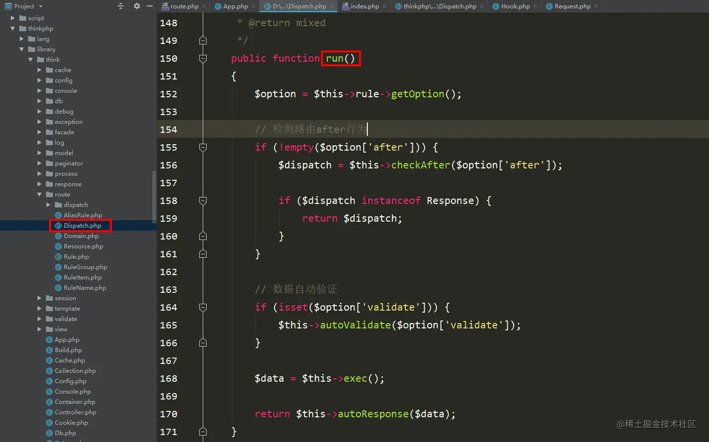
Task: Open Resource.php from the tree
Action: click(x=79, y=246)
